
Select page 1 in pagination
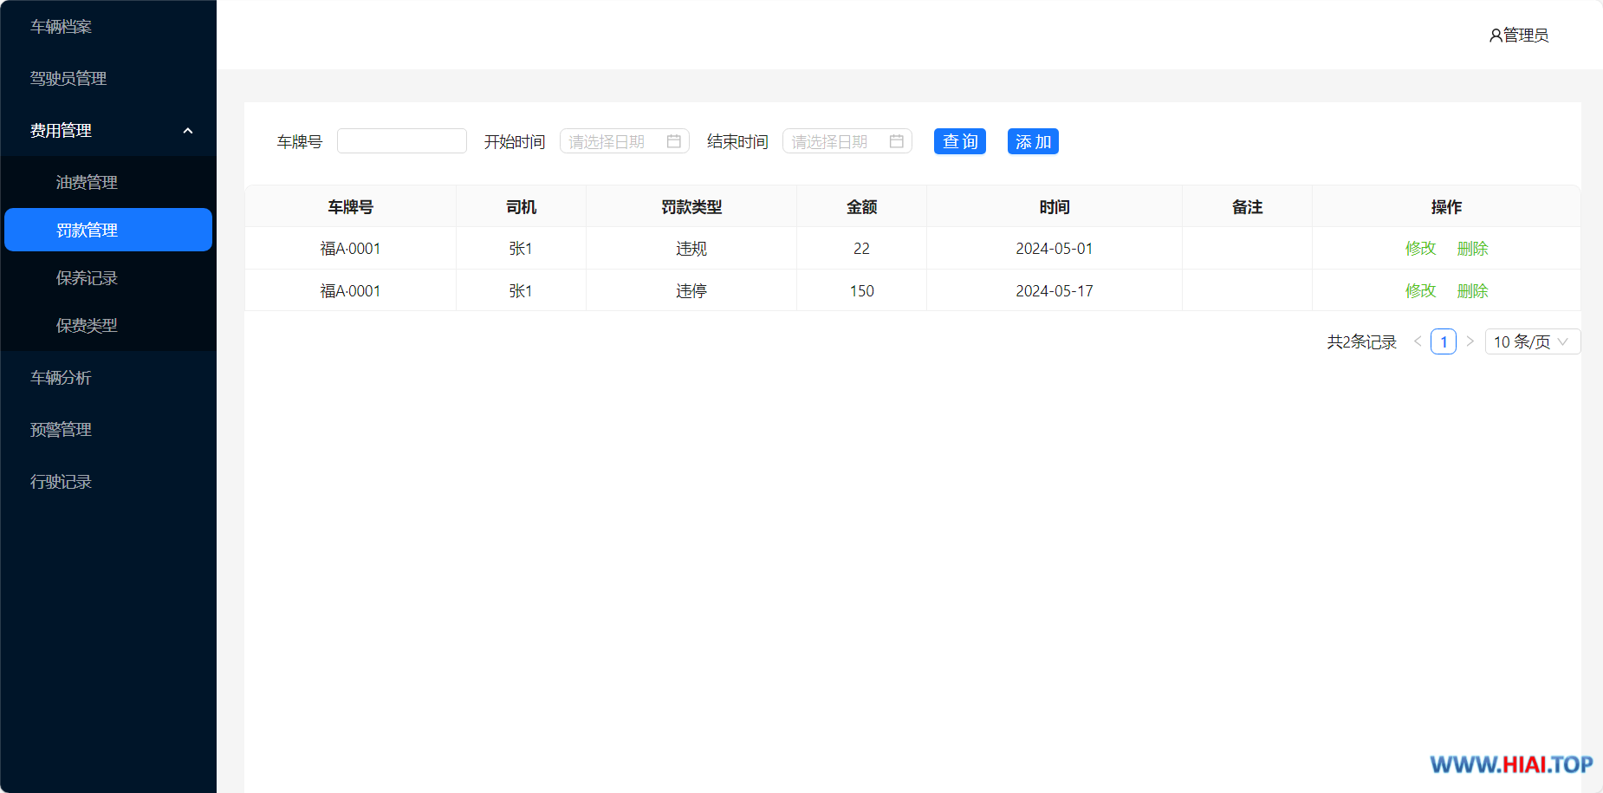1444,341
